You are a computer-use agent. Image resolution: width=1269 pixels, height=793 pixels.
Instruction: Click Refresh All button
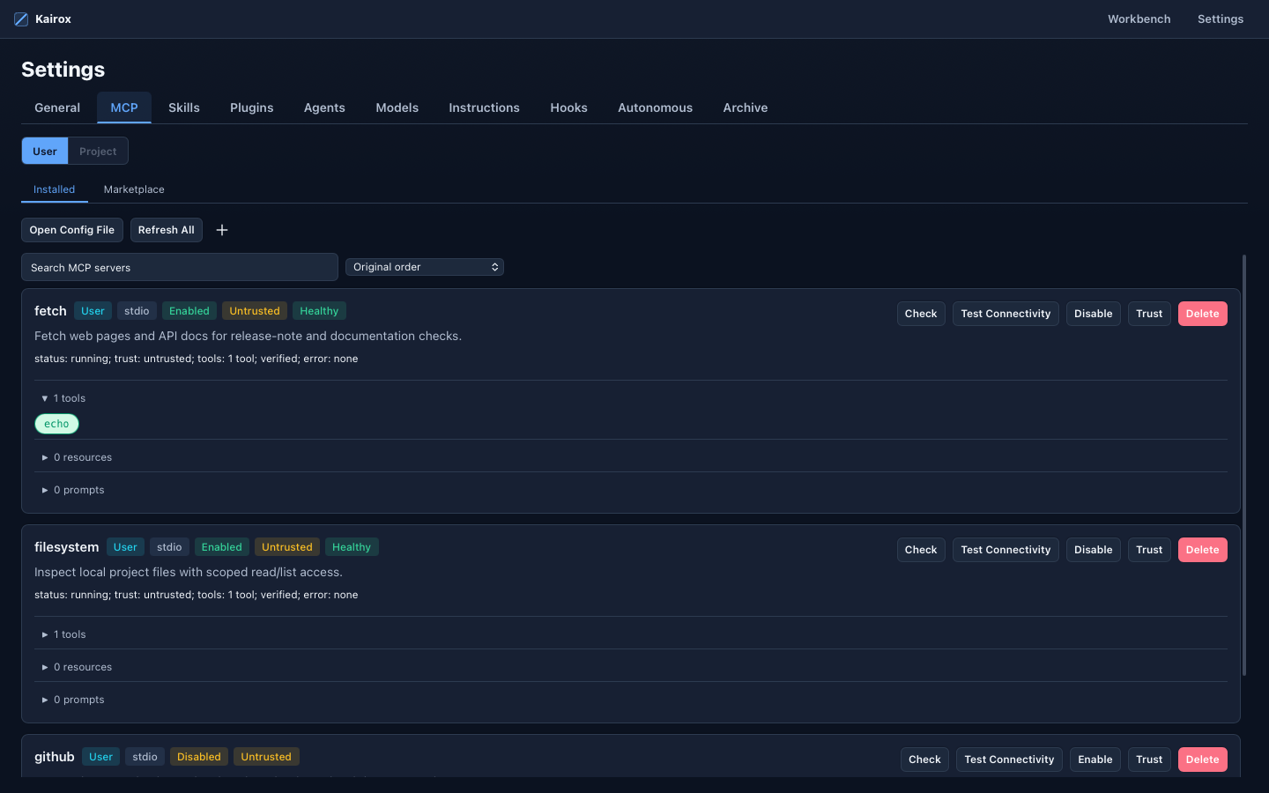pyautogui.click(x=167, y=230)
